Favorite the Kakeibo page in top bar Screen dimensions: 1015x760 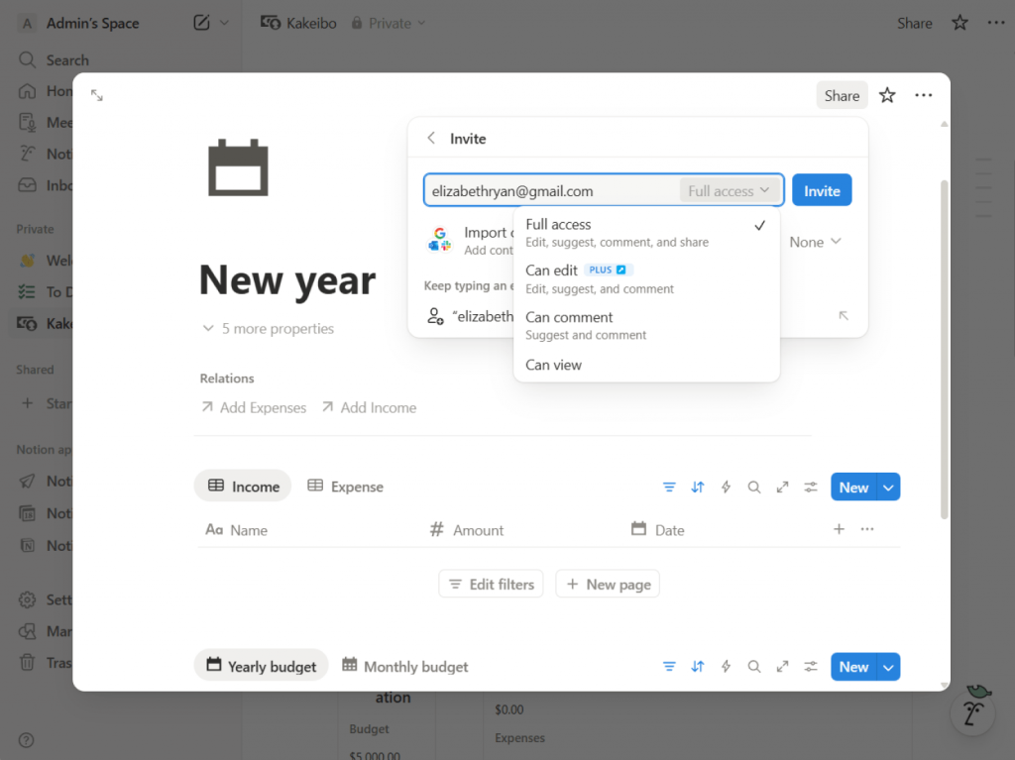(x=959, y=24)
